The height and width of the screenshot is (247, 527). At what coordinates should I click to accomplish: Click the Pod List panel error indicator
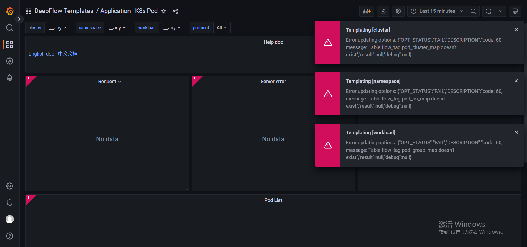[29, 198]
